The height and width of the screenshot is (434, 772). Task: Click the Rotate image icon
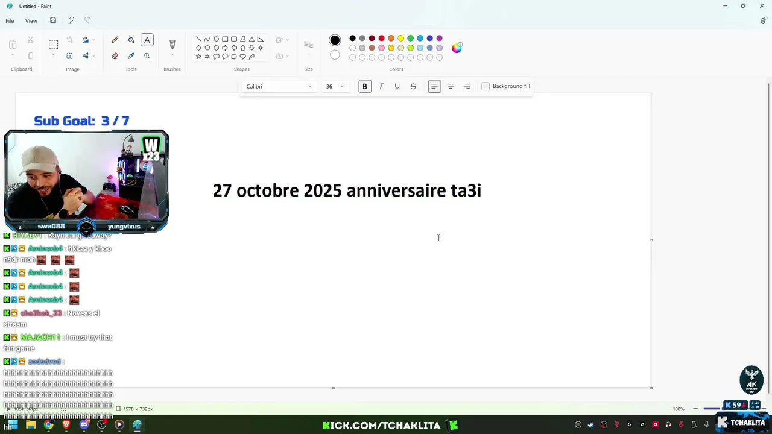point(85,40)
